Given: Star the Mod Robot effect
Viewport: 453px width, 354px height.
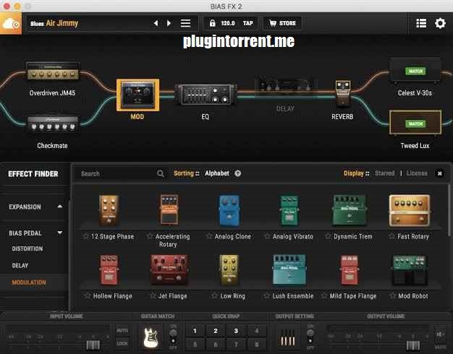Looking at the screenshot, I should coord(392,295).
